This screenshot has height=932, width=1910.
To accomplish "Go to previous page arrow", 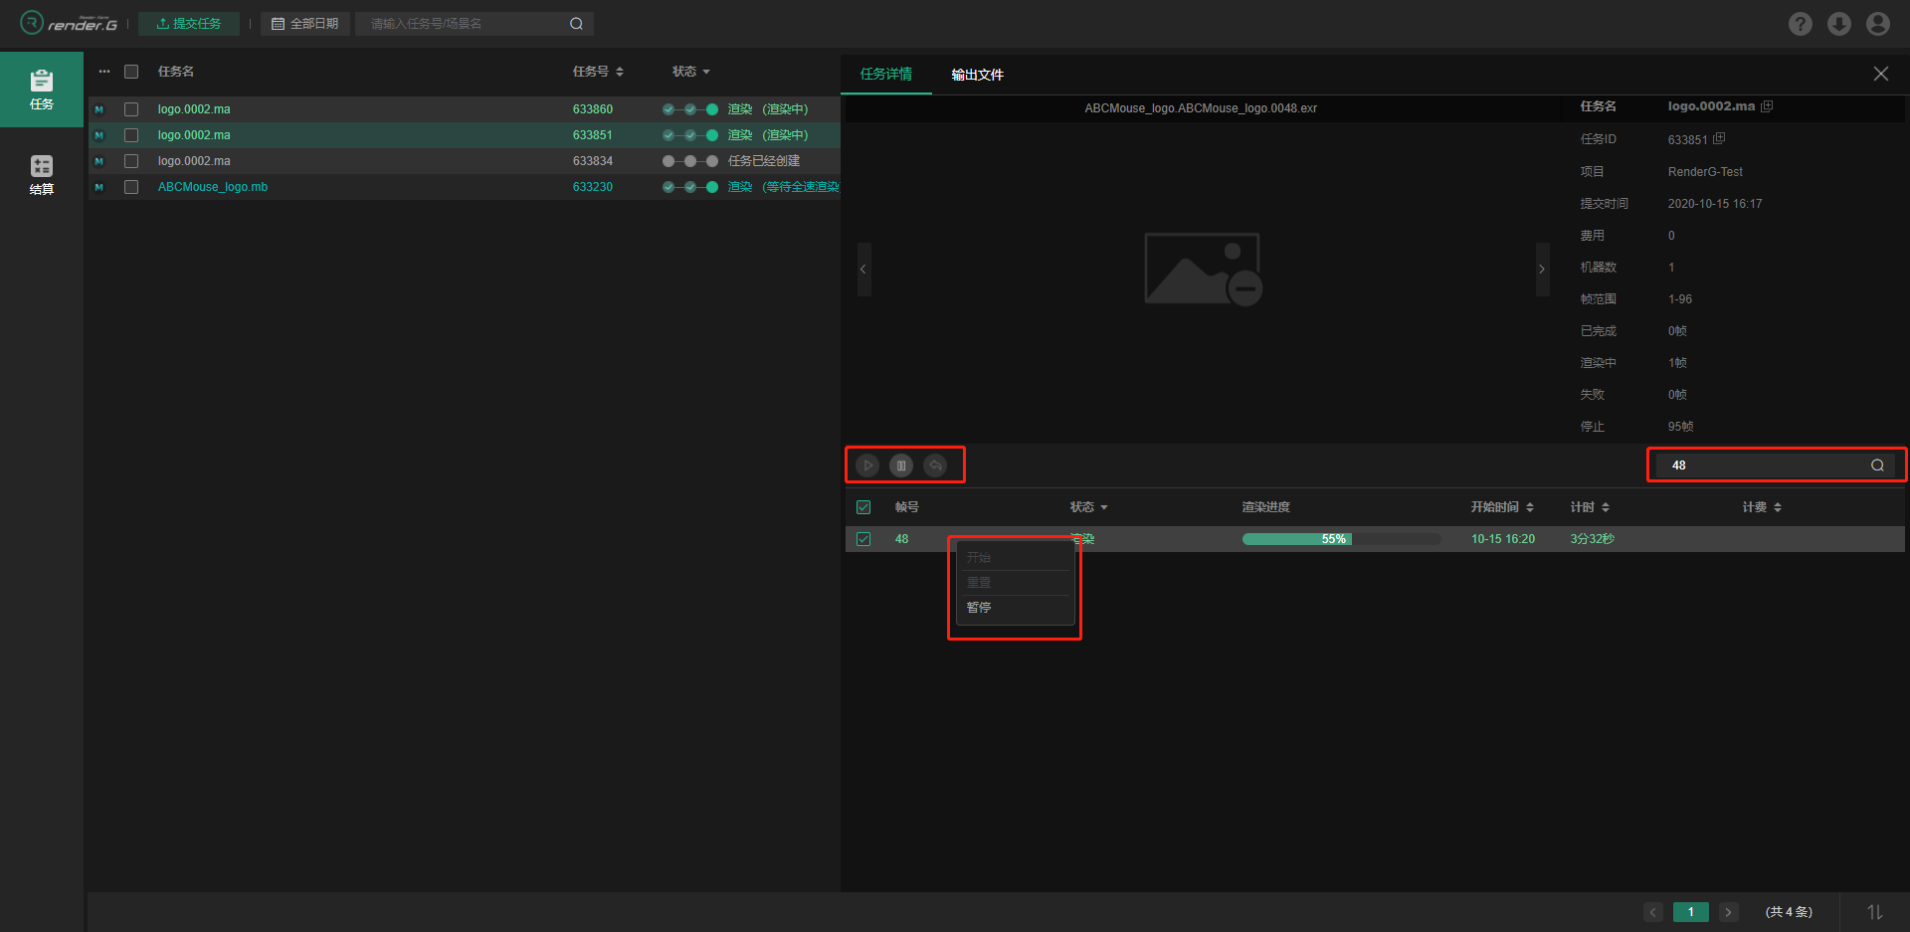I will pos(1653,912).
